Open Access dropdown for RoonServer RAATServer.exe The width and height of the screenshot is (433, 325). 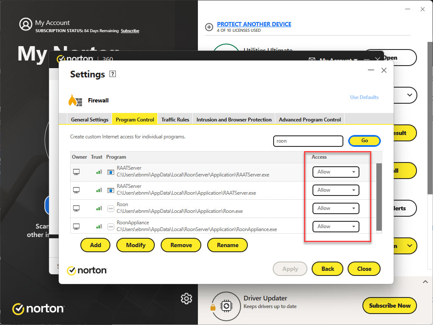coord(336,172)
